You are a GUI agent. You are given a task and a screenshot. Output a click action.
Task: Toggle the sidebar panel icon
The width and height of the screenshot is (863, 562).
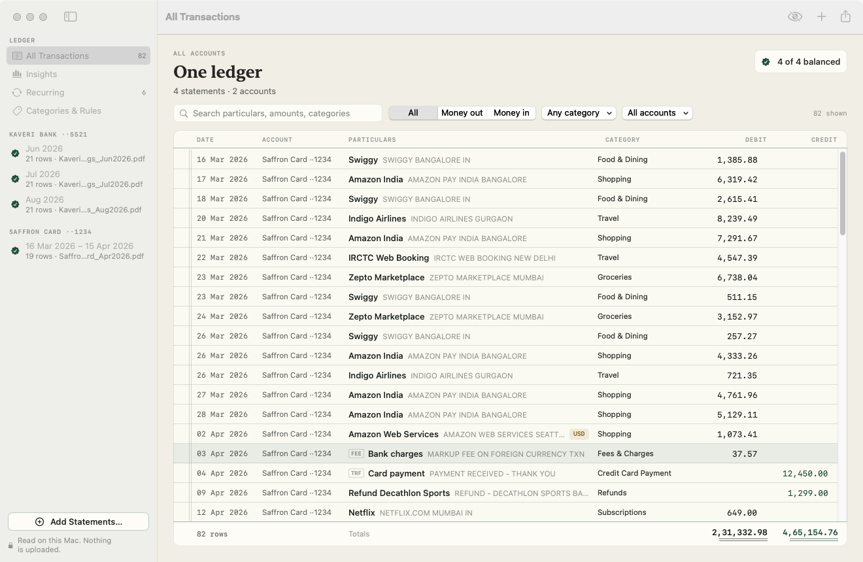pyautogui.click(x=71, y=17)
